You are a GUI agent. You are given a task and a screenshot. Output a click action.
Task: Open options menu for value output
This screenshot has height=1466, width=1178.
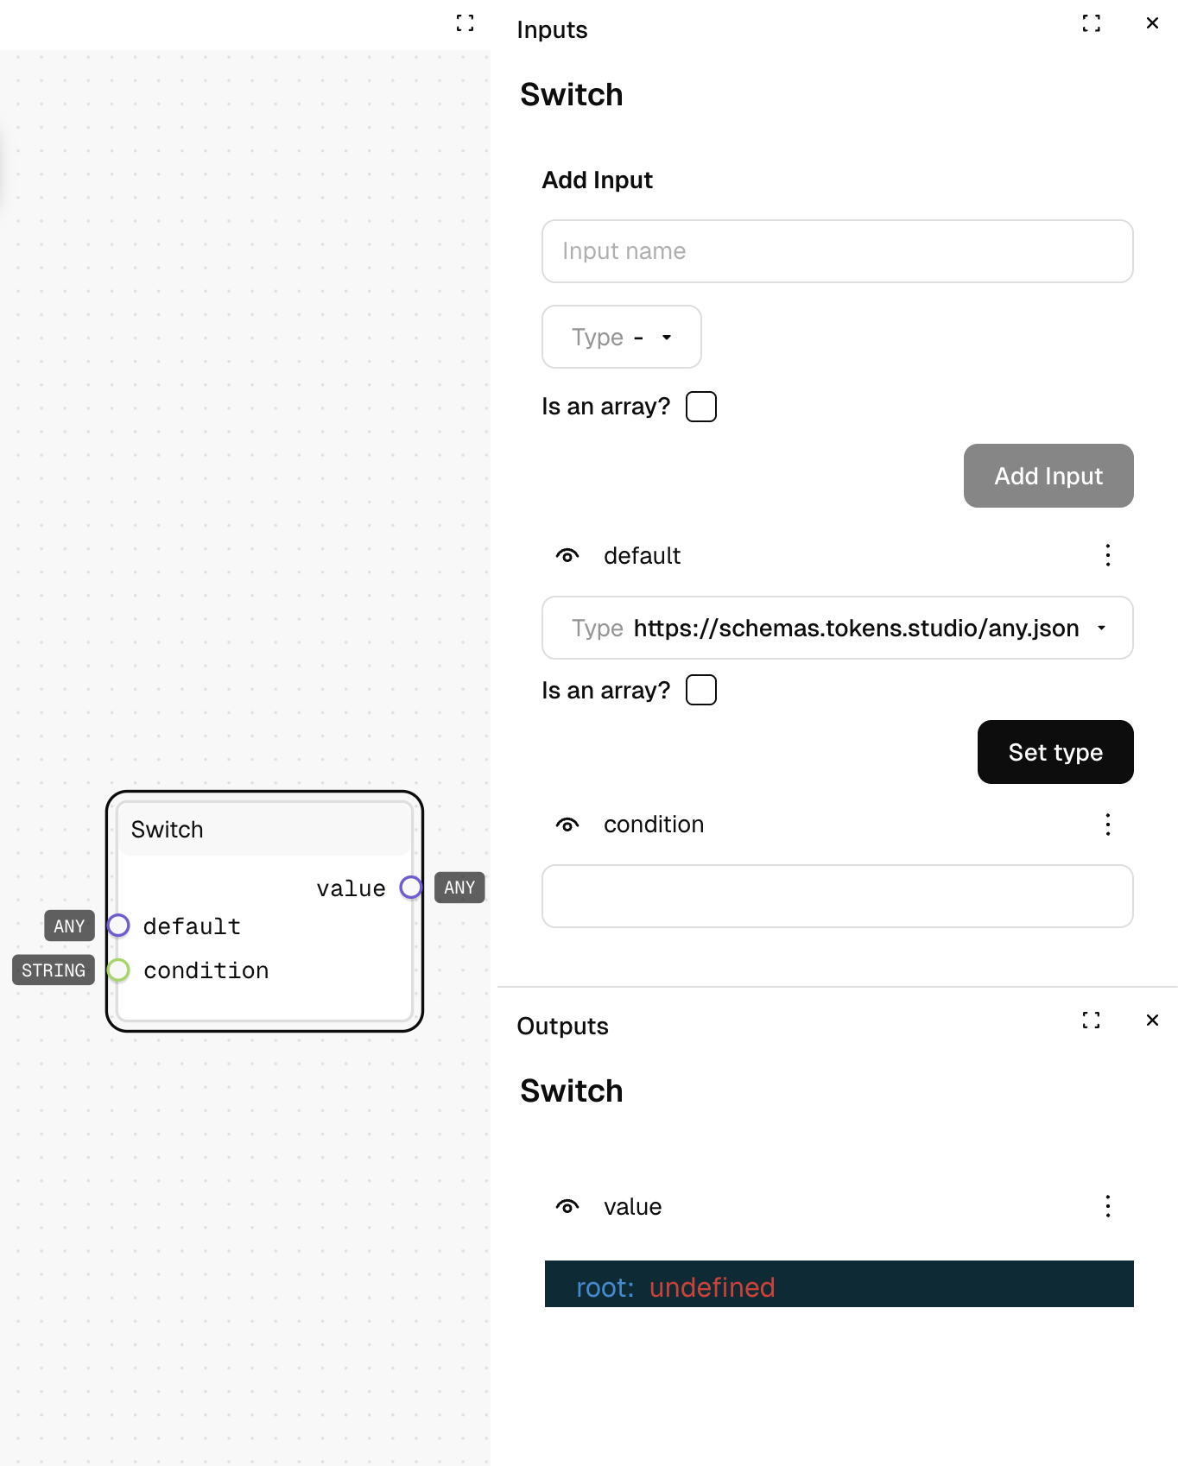(1108, 1206)
